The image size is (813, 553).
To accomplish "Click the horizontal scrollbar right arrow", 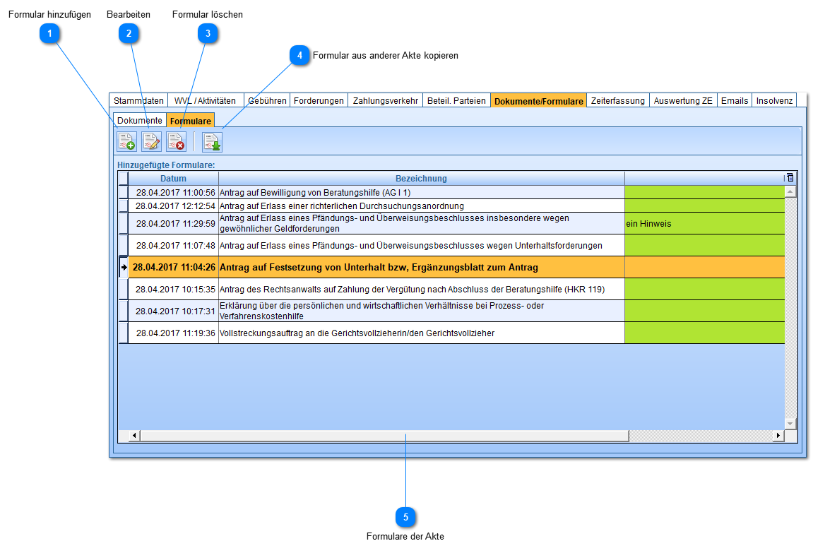I will (778, 436).
